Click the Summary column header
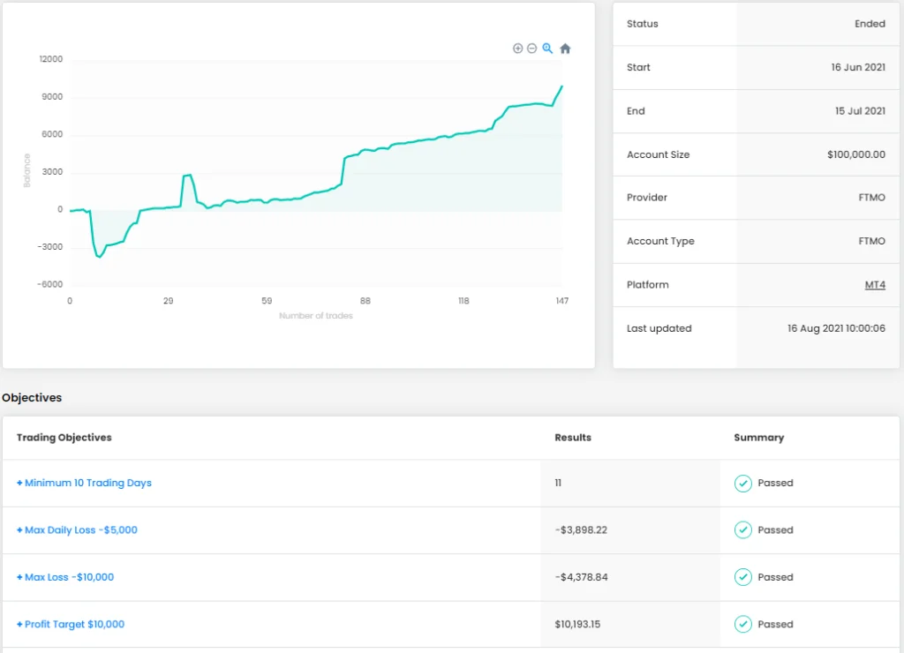 (758, 438)
